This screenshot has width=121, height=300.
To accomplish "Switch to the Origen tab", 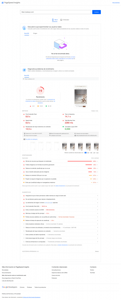I will (x=35, y=33).
